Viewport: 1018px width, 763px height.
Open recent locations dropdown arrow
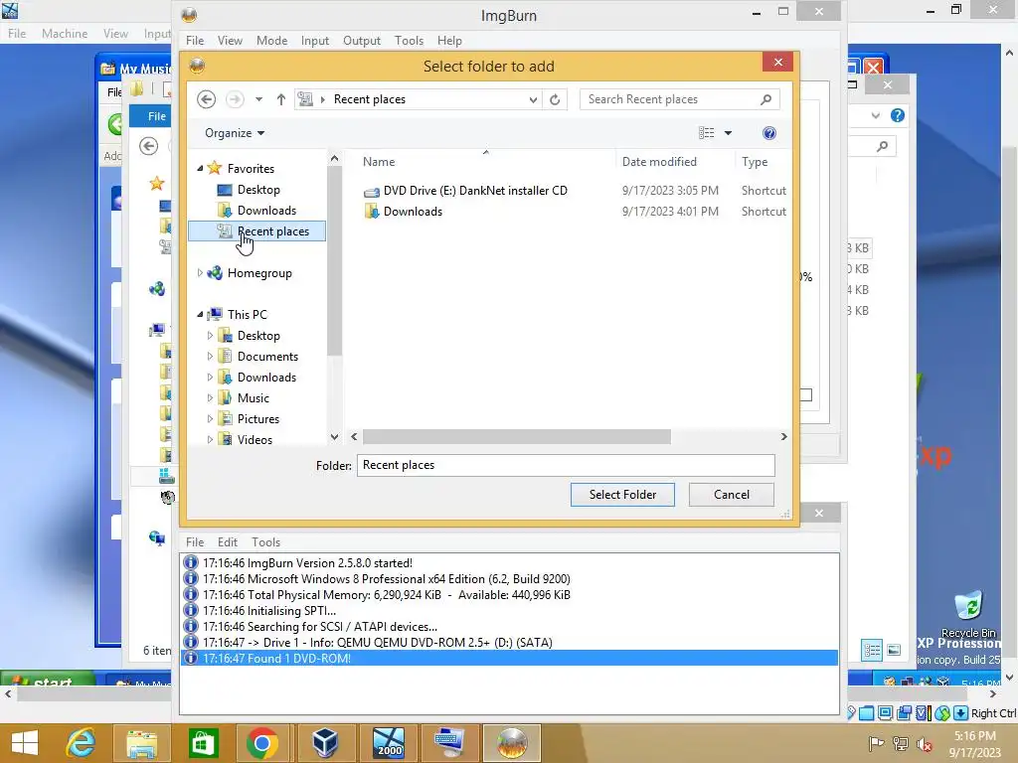(x=258, y=99)
